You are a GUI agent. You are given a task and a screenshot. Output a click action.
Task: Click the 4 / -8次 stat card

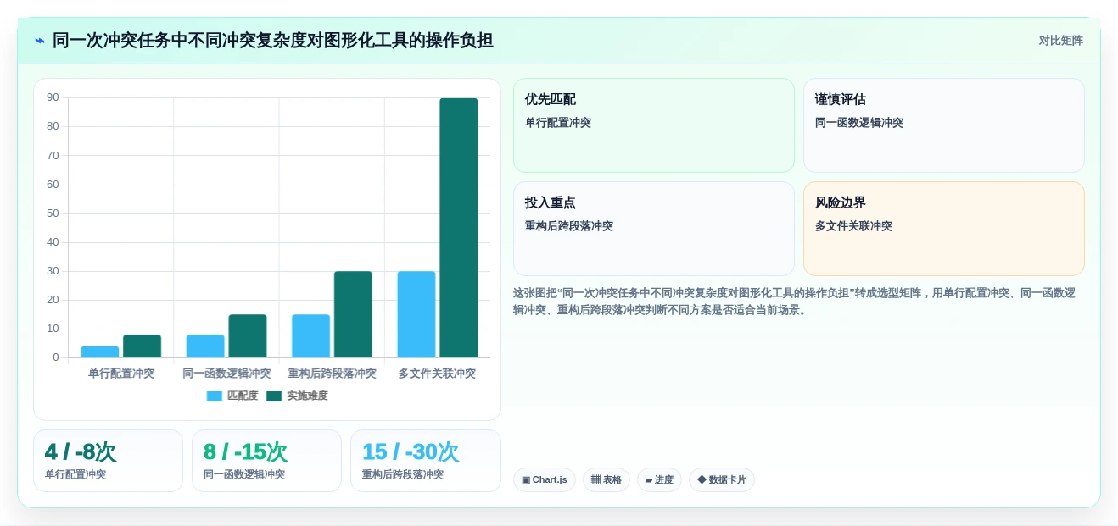(x=108, y=461)
